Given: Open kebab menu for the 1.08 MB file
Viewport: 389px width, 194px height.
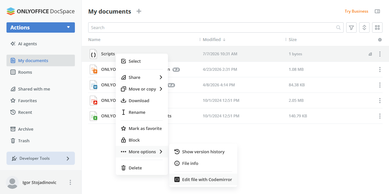Looking at the screenshot, I should 380,70.
